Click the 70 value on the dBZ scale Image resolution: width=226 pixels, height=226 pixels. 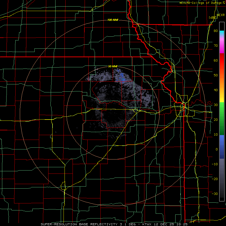coord(216,46)
